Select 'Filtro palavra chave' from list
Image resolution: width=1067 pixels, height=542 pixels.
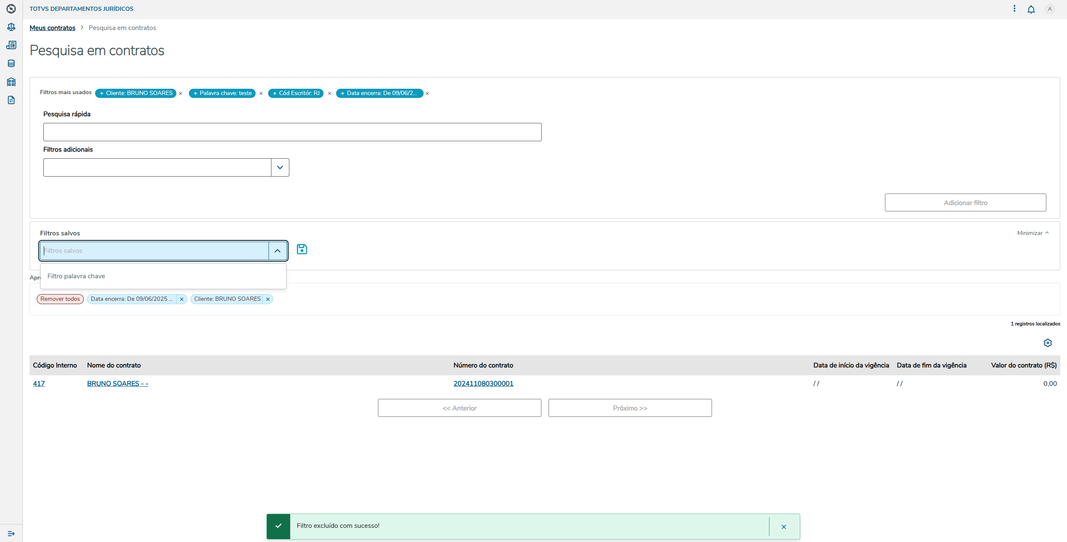coord(76,276)
